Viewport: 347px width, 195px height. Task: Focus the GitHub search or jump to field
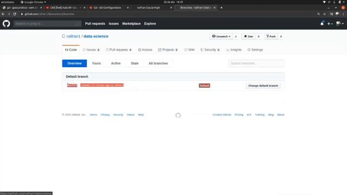point(47,23)
